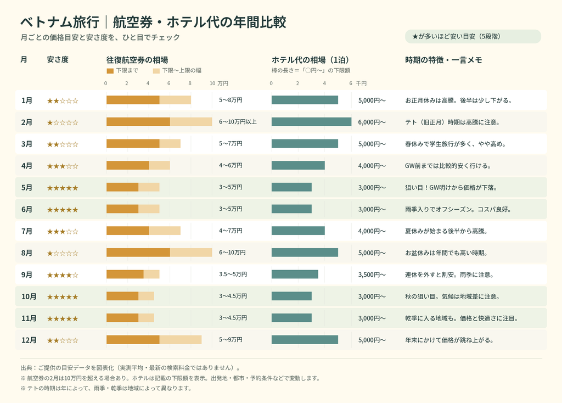
Task: Click the teal hotel bar for 2月
Action: [312, 122]
